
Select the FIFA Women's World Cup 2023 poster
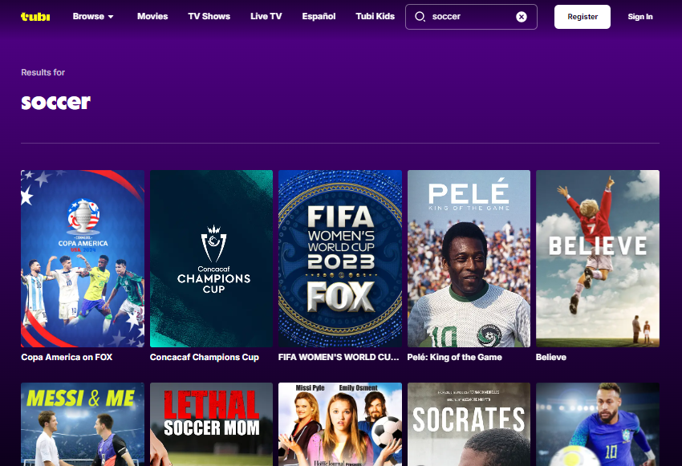tap(339, 258)
